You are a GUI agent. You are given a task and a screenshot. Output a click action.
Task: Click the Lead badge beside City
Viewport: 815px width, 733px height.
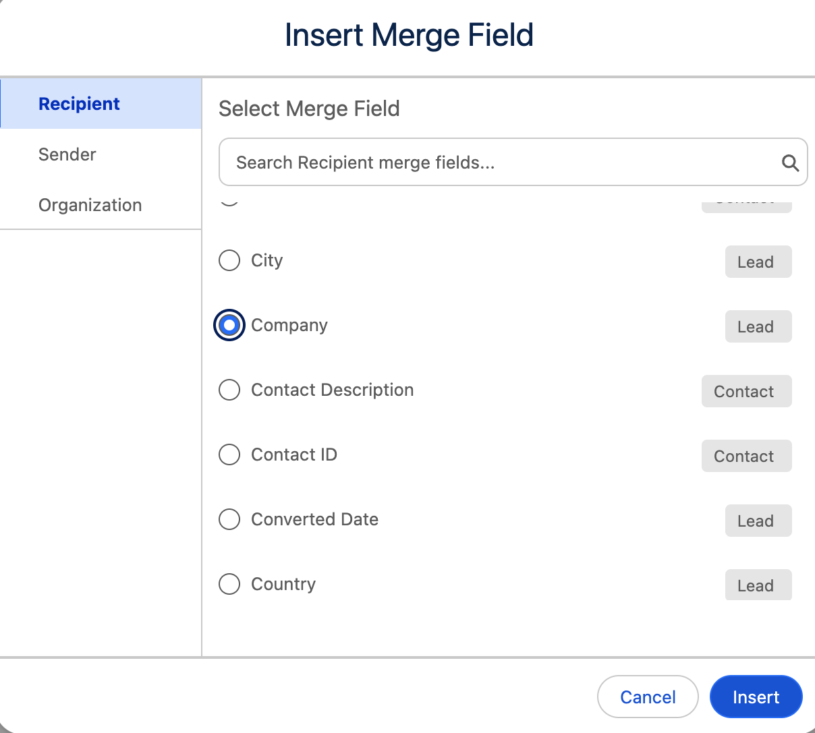pos(758,262)
